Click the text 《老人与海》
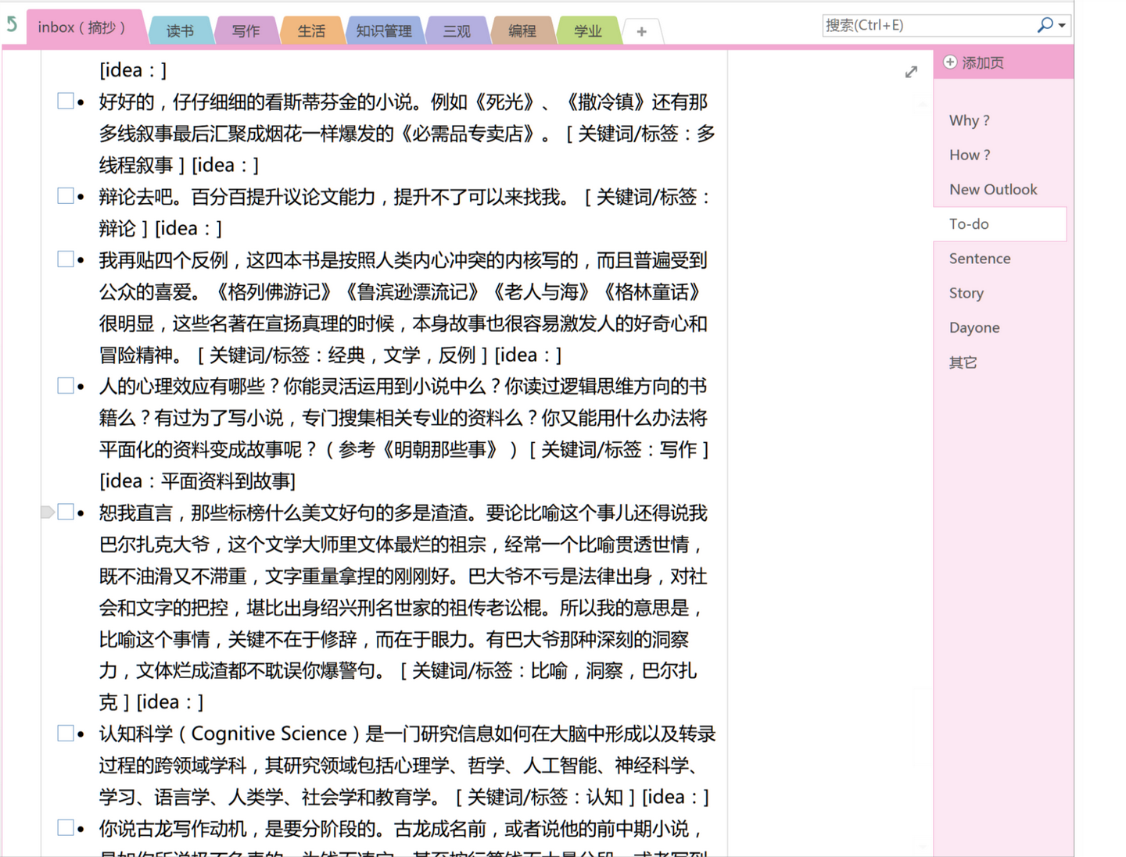Screen dimensions: 1126x857 541,292
